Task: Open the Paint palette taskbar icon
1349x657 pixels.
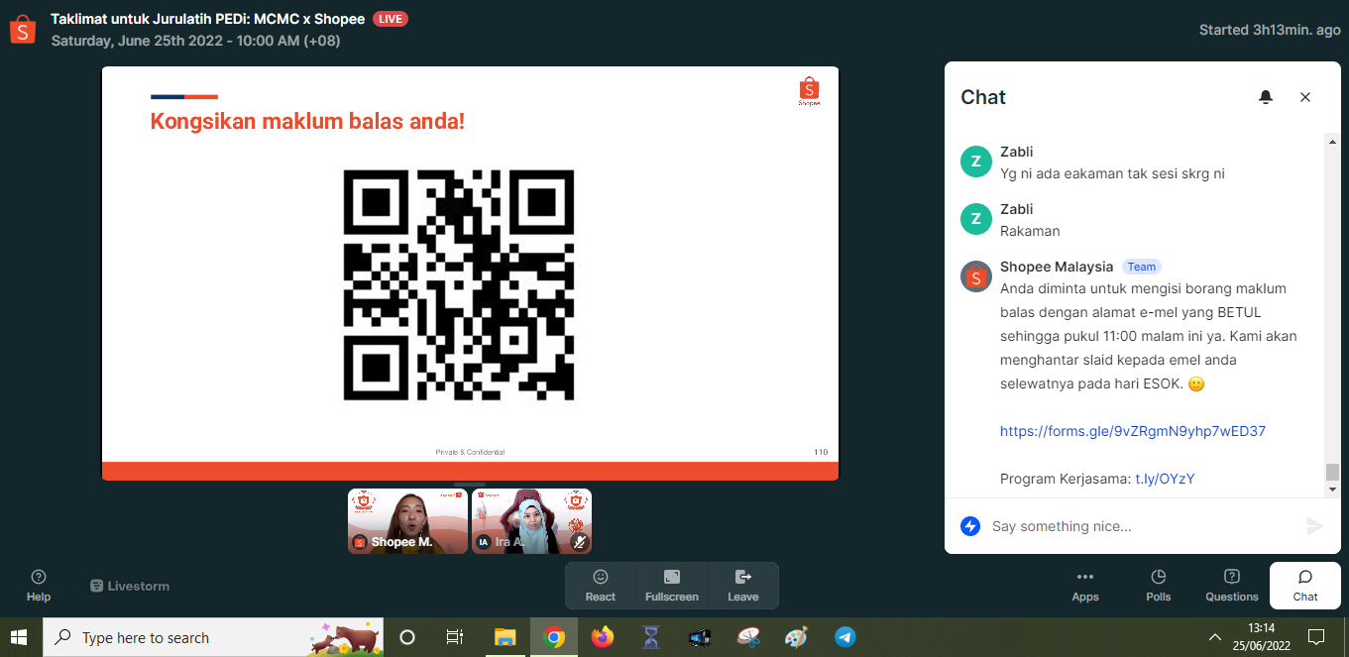Action: 797,637
